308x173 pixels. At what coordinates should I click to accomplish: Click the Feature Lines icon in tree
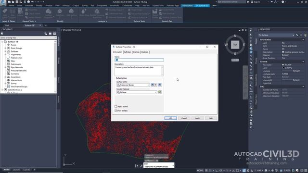pos(9,58)
